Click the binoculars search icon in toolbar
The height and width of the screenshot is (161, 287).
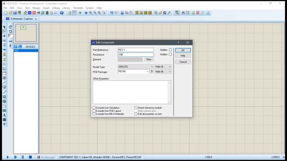[x=183, y=13]
